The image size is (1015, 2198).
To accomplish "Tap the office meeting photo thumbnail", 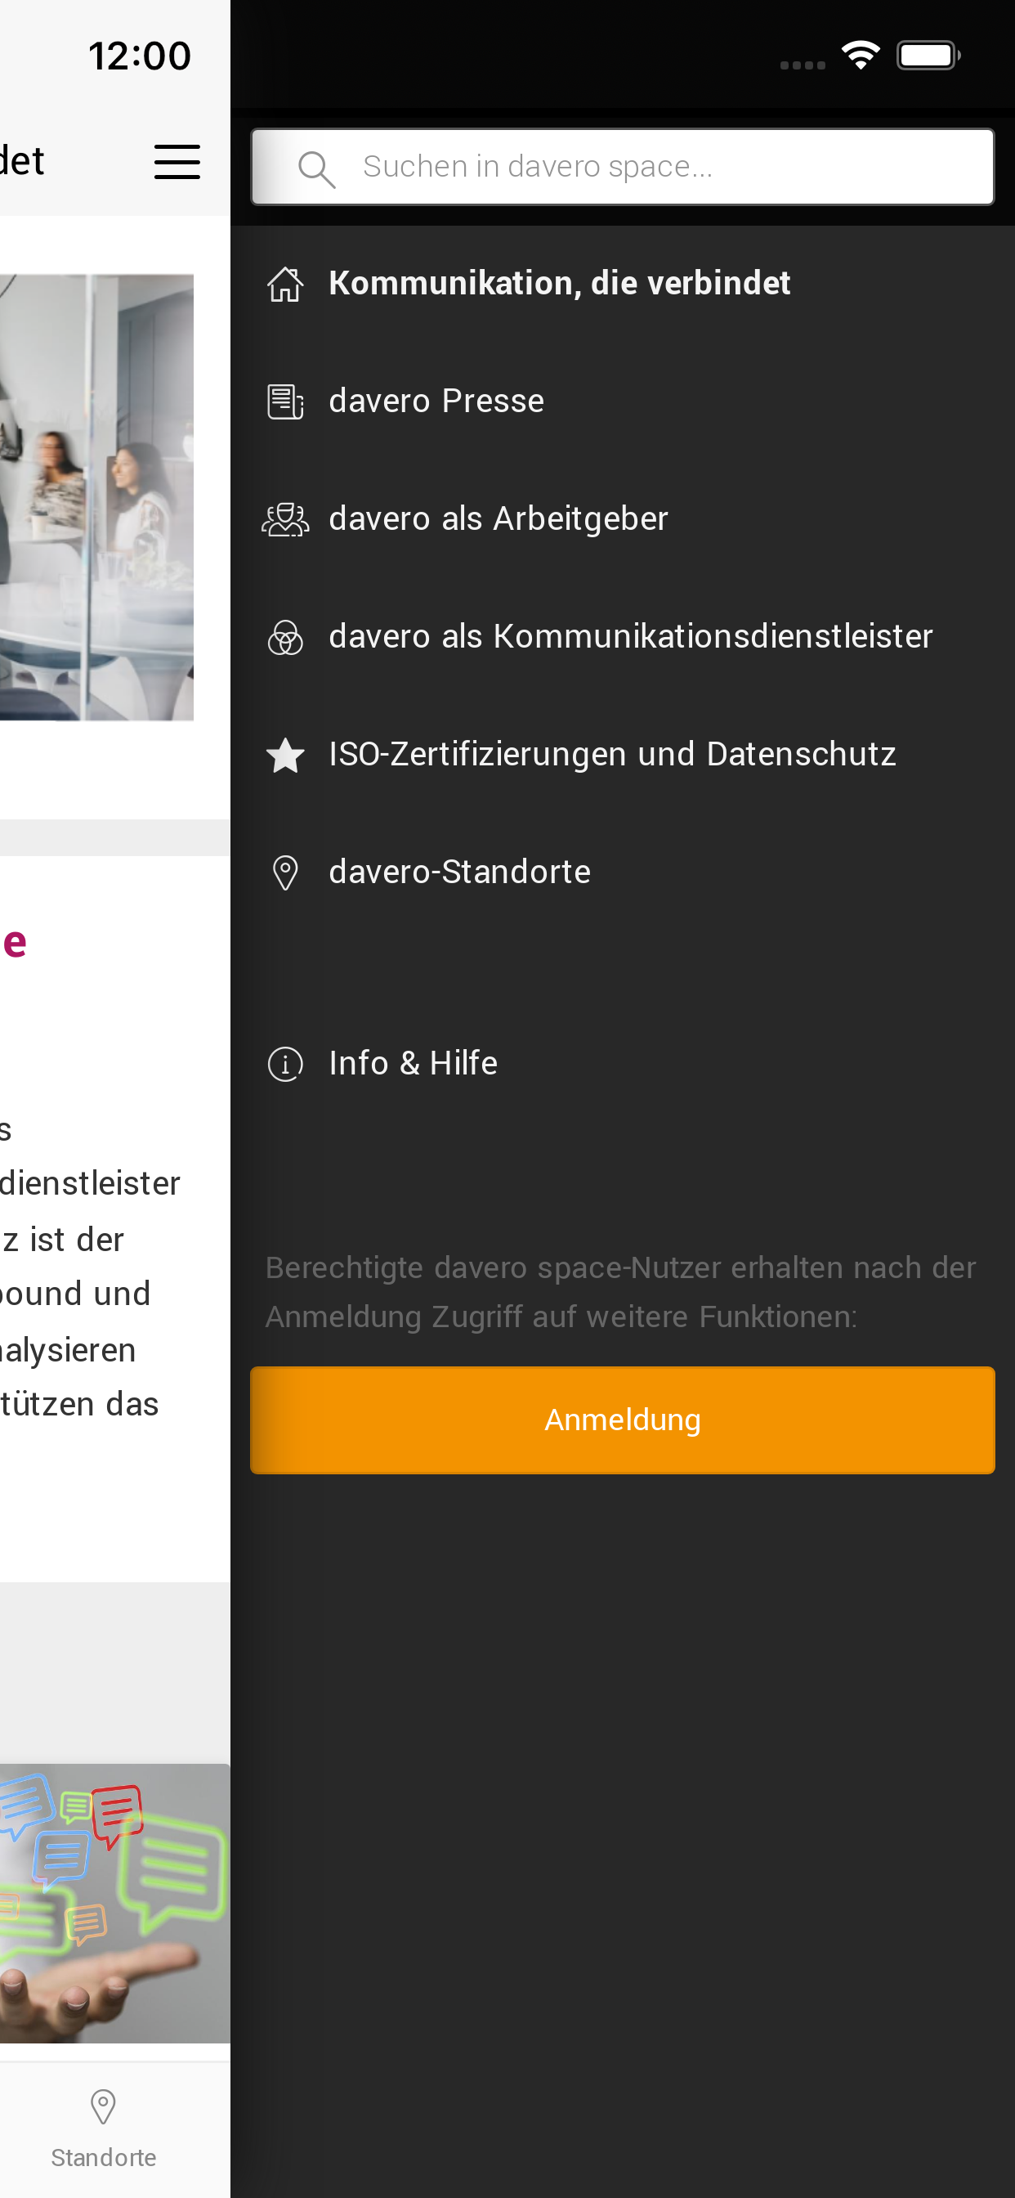I will click(96, 496).
